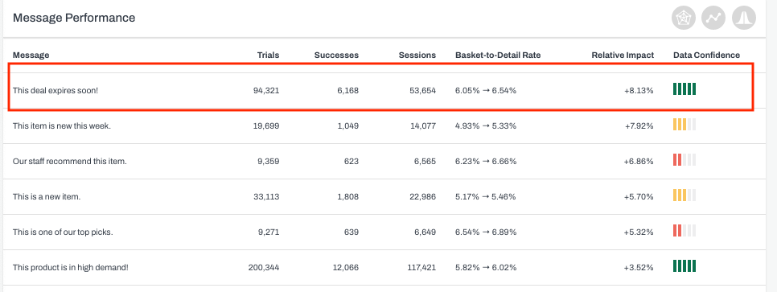Click green confidence bars for 'This deal expires soon!'
The height and width of the screenshot is (292, 777).
pos(684,89)
